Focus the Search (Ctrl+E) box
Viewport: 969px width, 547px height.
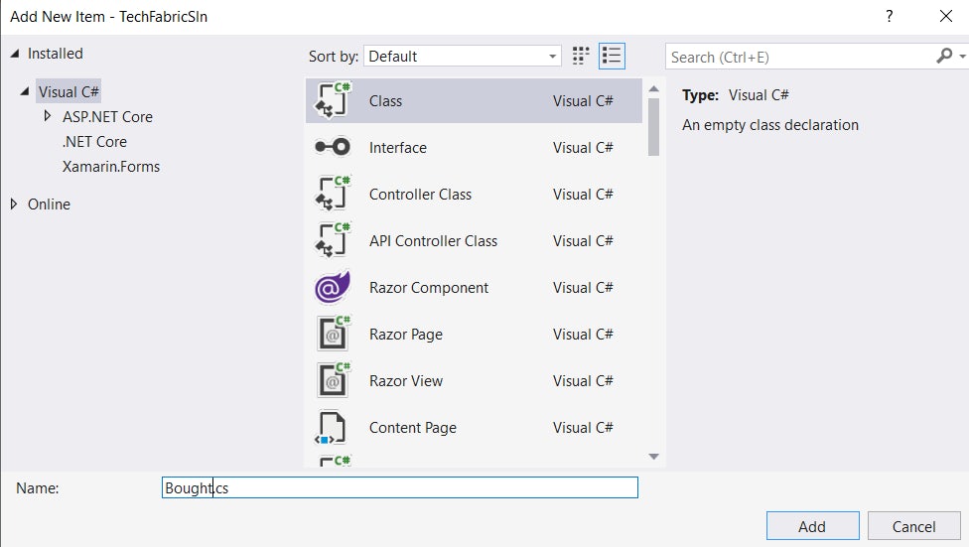[x=800, y=57]
